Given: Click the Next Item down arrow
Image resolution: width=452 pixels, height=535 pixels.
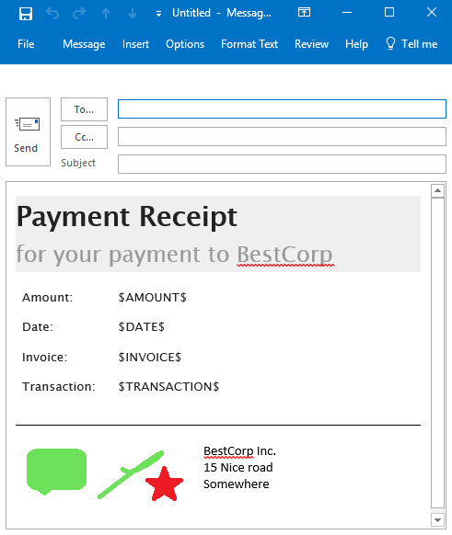Looking at the screenshot, I should (133, 14).
